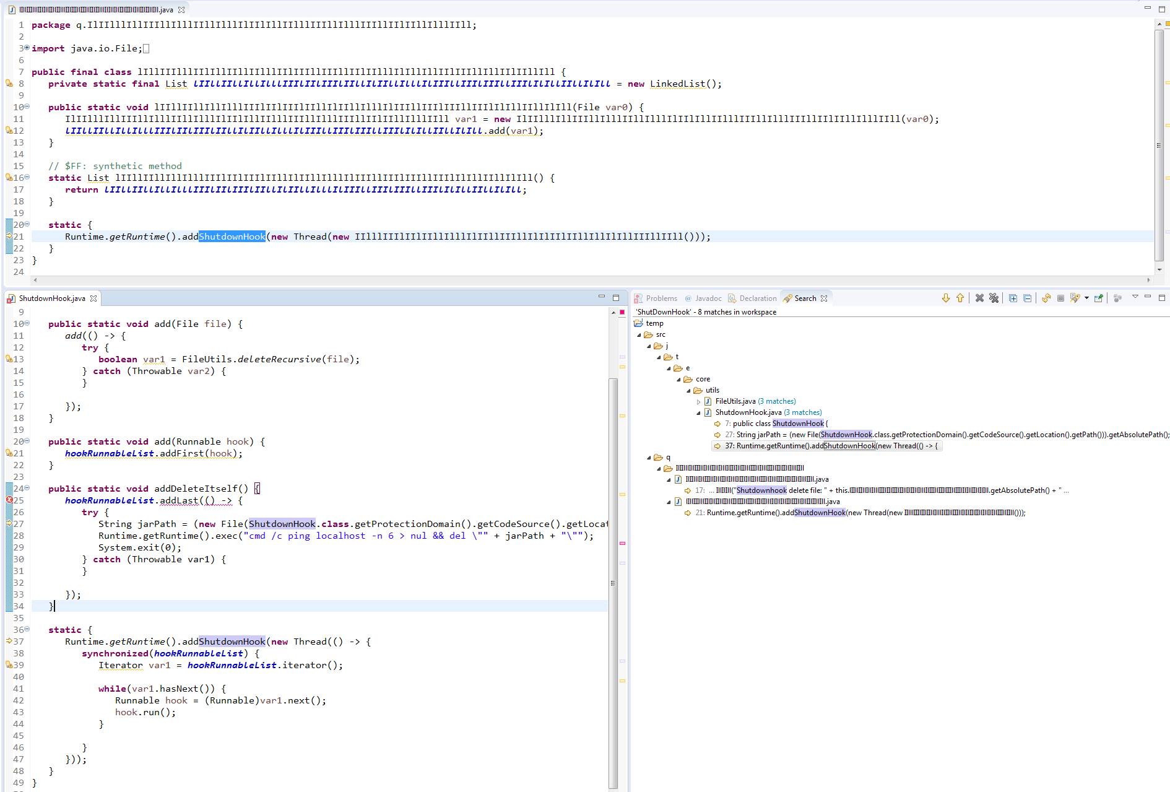Close the Search tab

pos(824,298)
